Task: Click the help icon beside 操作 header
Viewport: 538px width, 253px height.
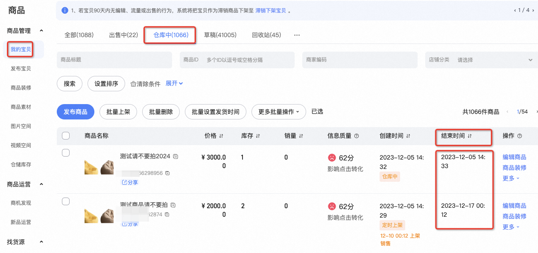Action: coord(520,136)
